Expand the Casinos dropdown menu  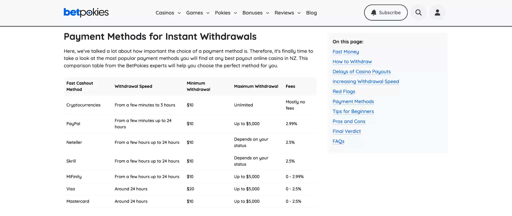[168, 13]
